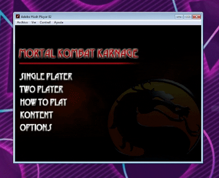Viewport: 219px width, 178px height.
Task: Open How To Play instructions
Action: click(x=44, y=102)
